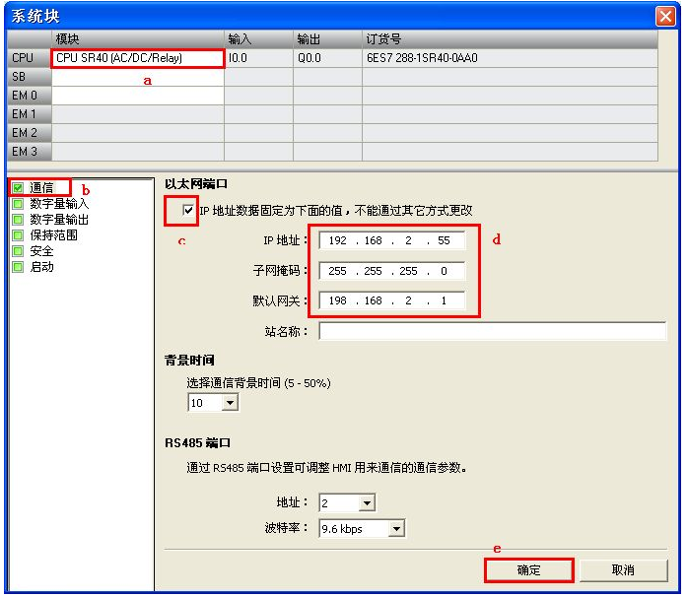Click the green icon beside 数字量输出

18,220
